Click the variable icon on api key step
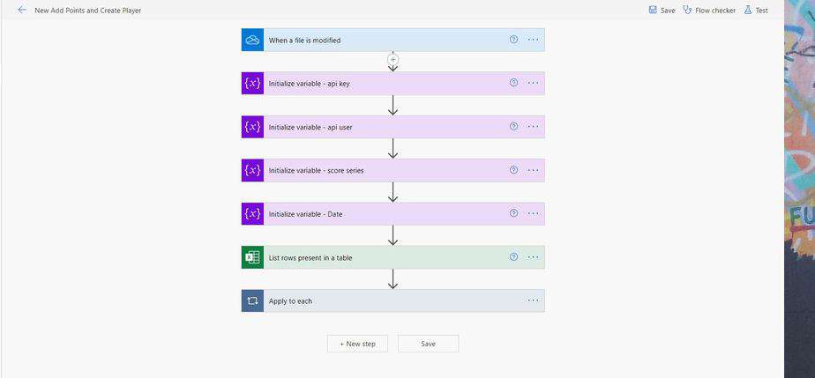The width and height of the screenshot is (815, 378). point(252,83)
